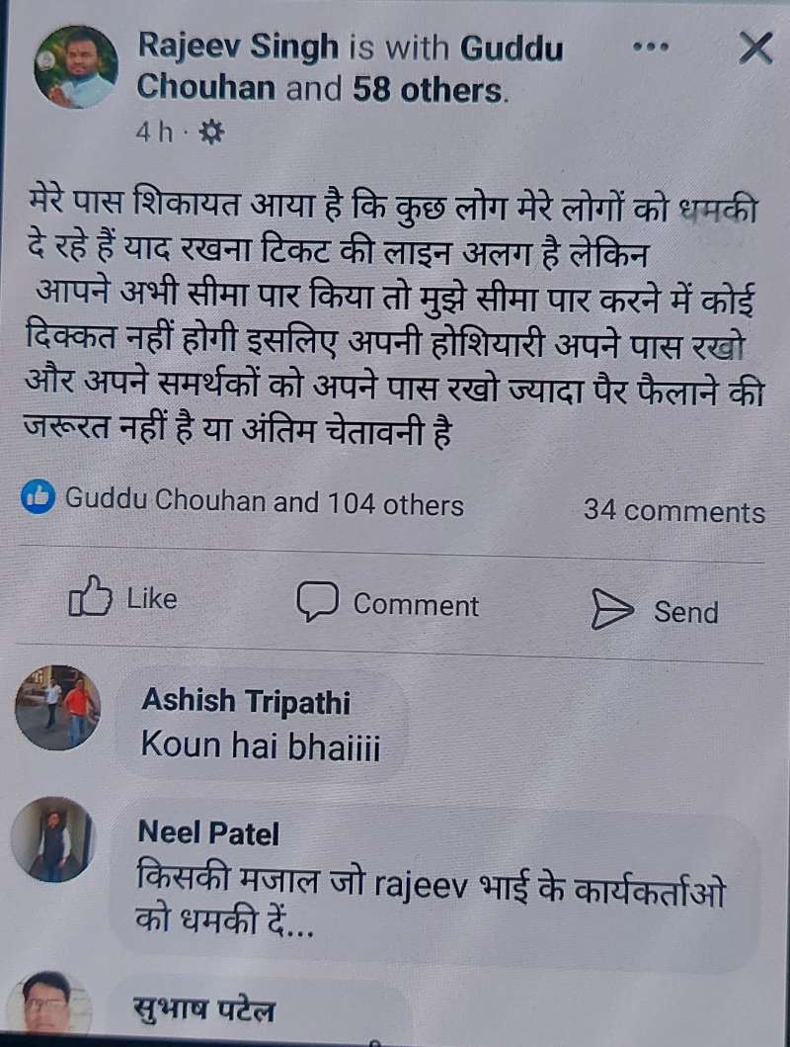This screenshot has height=1047, width=790.
Task: Tap the Comment speech bubble button
Action: [387, 603]
